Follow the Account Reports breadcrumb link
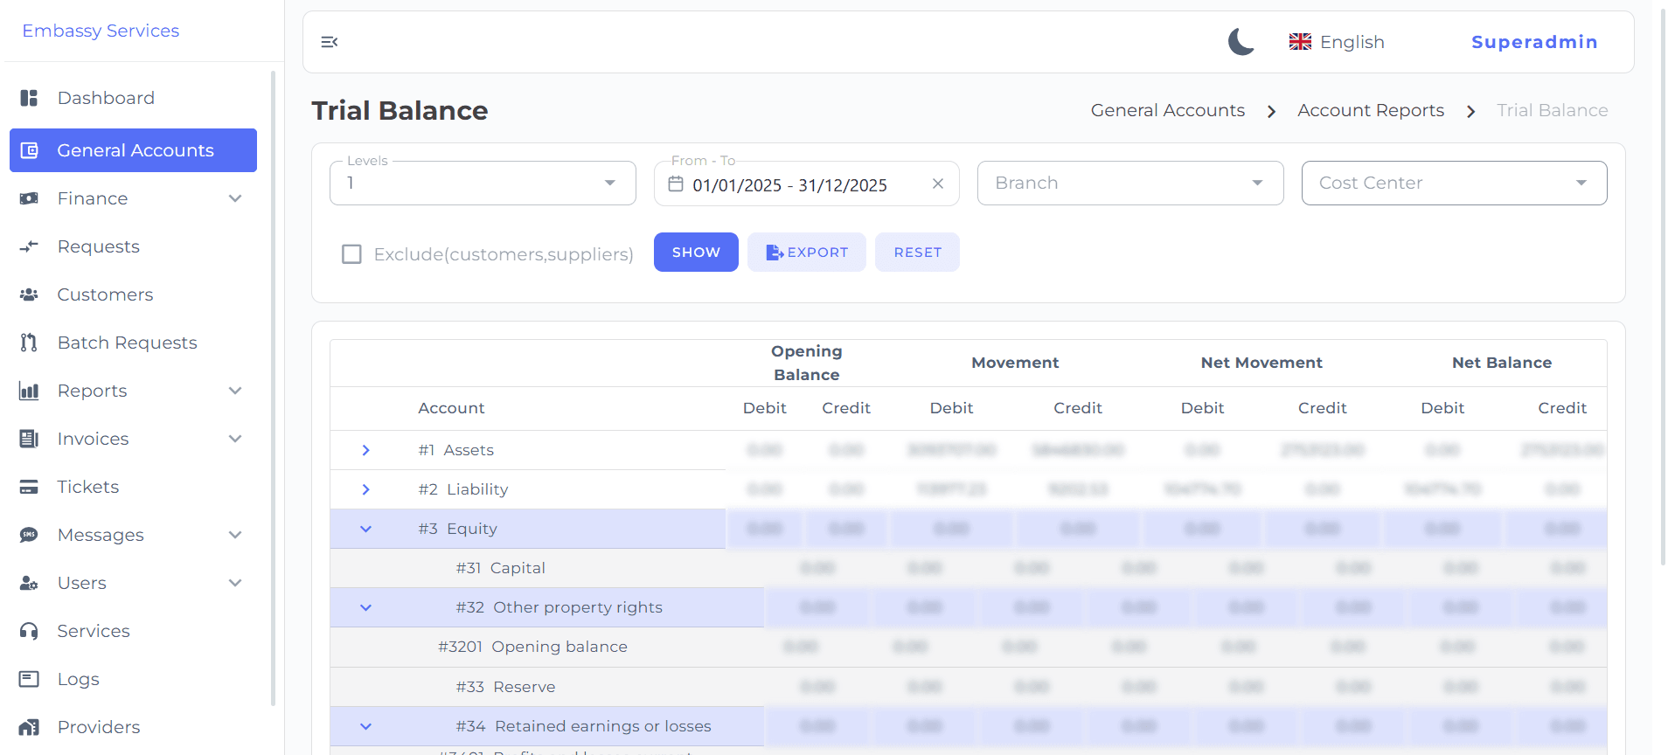The width and height of the screenshot is (1668, 755). pyautogui.click(x=1371, y=110)
